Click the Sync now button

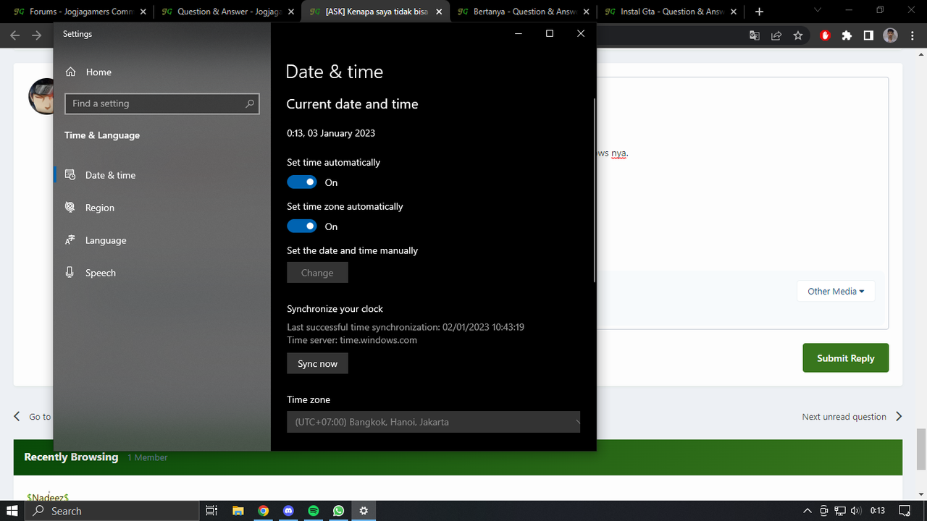[x=317, y=363]
